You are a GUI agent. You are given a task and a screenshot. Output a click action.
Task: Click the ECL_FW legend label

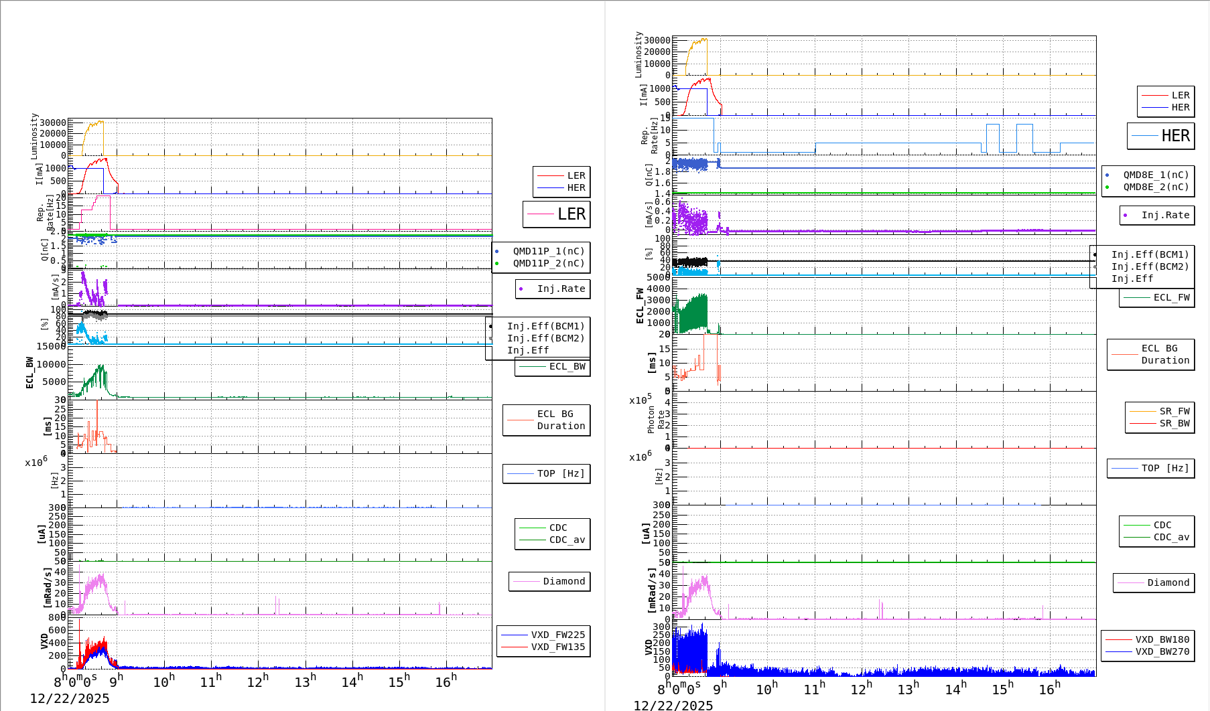pyautogui.click(x=1170, y=297)
